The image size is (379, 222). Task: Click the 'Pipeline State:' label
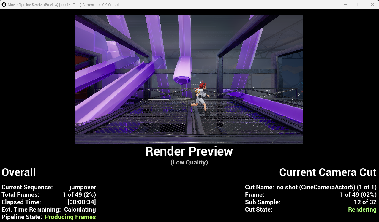coord(22,217)
